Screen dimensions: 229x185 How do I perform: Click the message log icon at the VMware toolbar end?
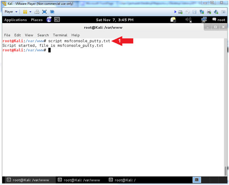coord(223,12)
